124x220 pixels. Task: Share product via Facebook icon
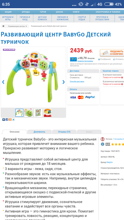(x=7, y=119)
